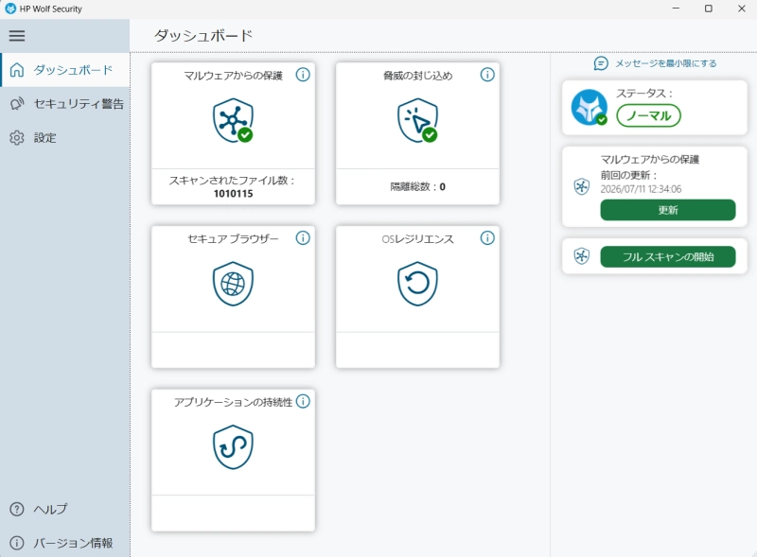Open セキュリティ警告 in the sidebar
The height and width of the screenshot is (557, 757).
click(65, 104)
